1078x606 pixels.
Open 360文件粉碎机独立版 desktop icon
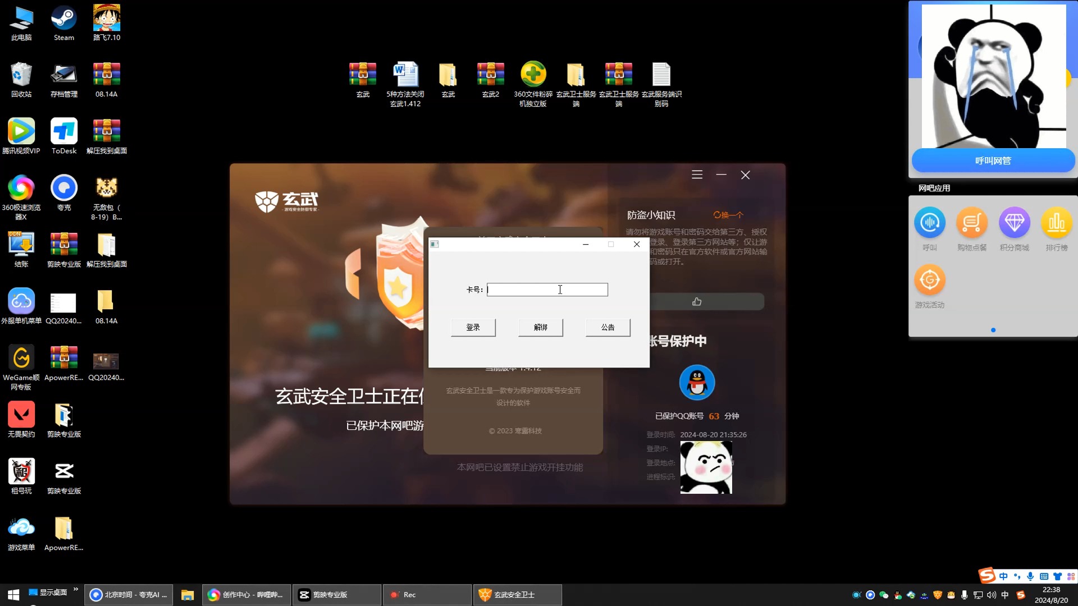[533, 84]
